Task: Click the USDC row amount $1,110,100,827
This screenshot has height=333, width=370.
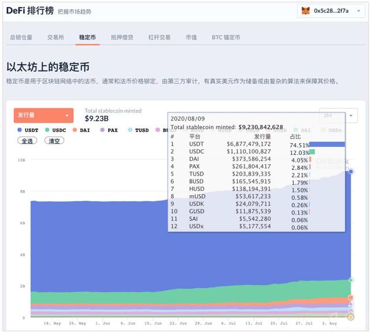Action: click(249, 151)
